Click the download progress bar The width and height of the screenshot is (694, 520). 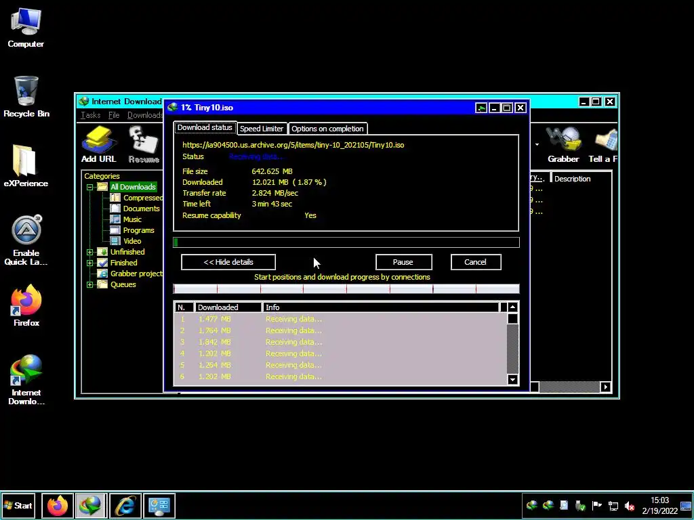tap(346, 242)
